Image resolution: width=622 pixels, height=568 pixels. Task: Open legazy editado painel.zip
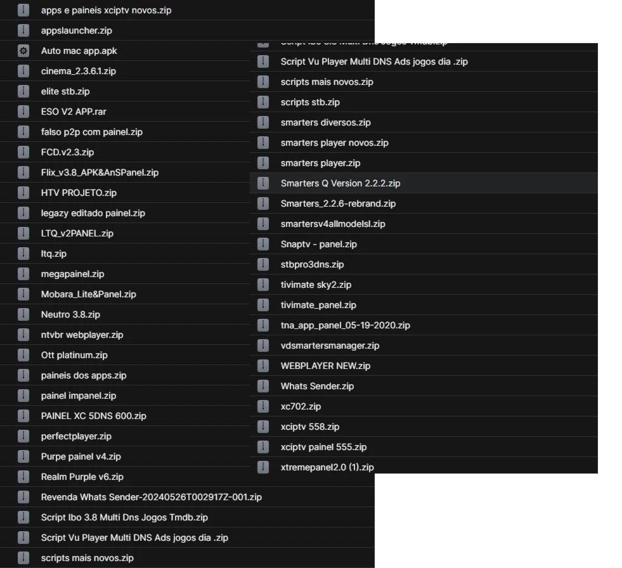point(93,213)
